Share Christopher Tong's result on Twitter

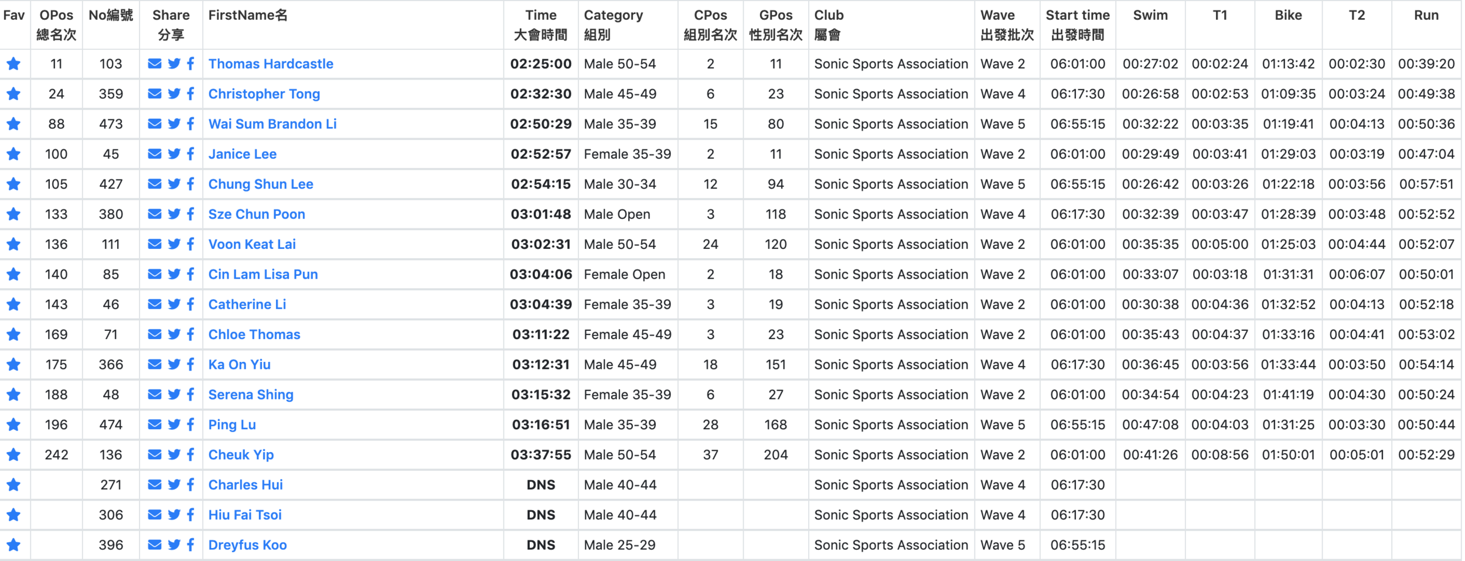pyautogui.click(x=172, y=94)
